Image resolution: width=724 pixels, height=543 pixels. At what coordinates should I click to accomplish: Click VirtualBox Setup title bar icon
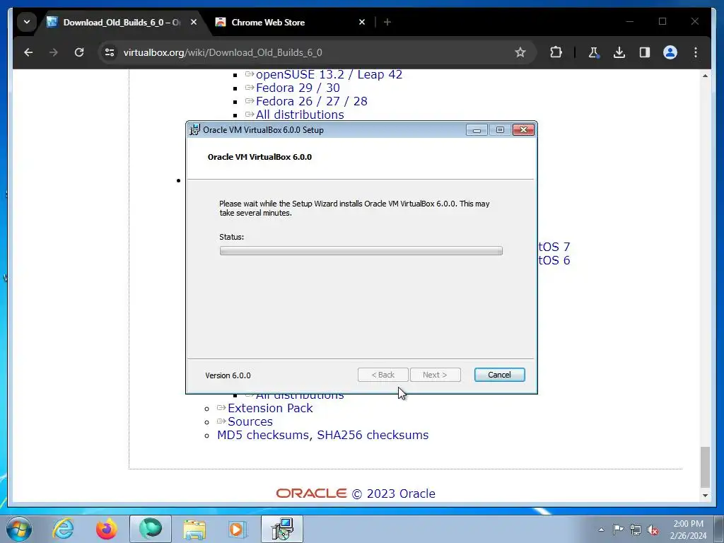195,130
